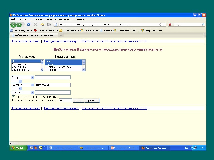This screenshot has width=214, height=160.
Task: Focus the Yandex search input field
Action: coord(187,25)
